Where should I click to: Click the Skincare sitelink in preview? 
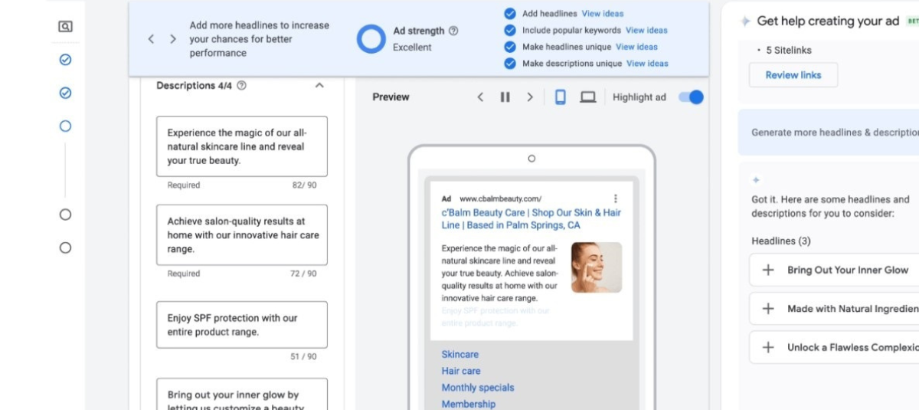pyautogui.click(x=459, y=354)
